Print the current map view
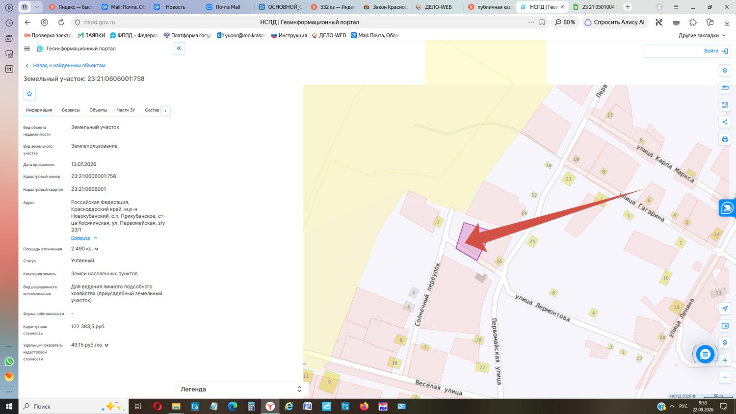736x414 pixels. 725,139
